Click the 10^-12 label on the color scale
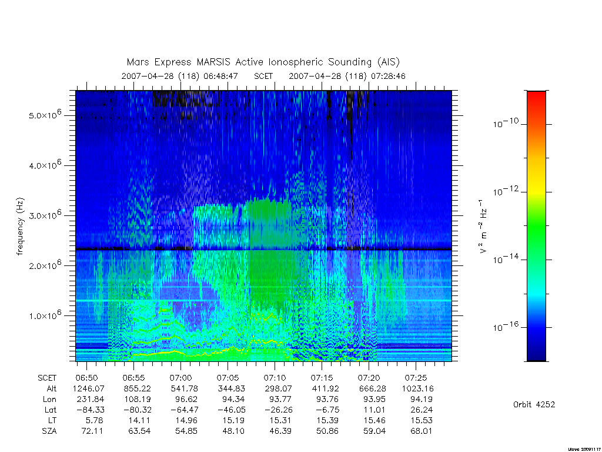This screenshot has width=602, height=452. (506, 191)
